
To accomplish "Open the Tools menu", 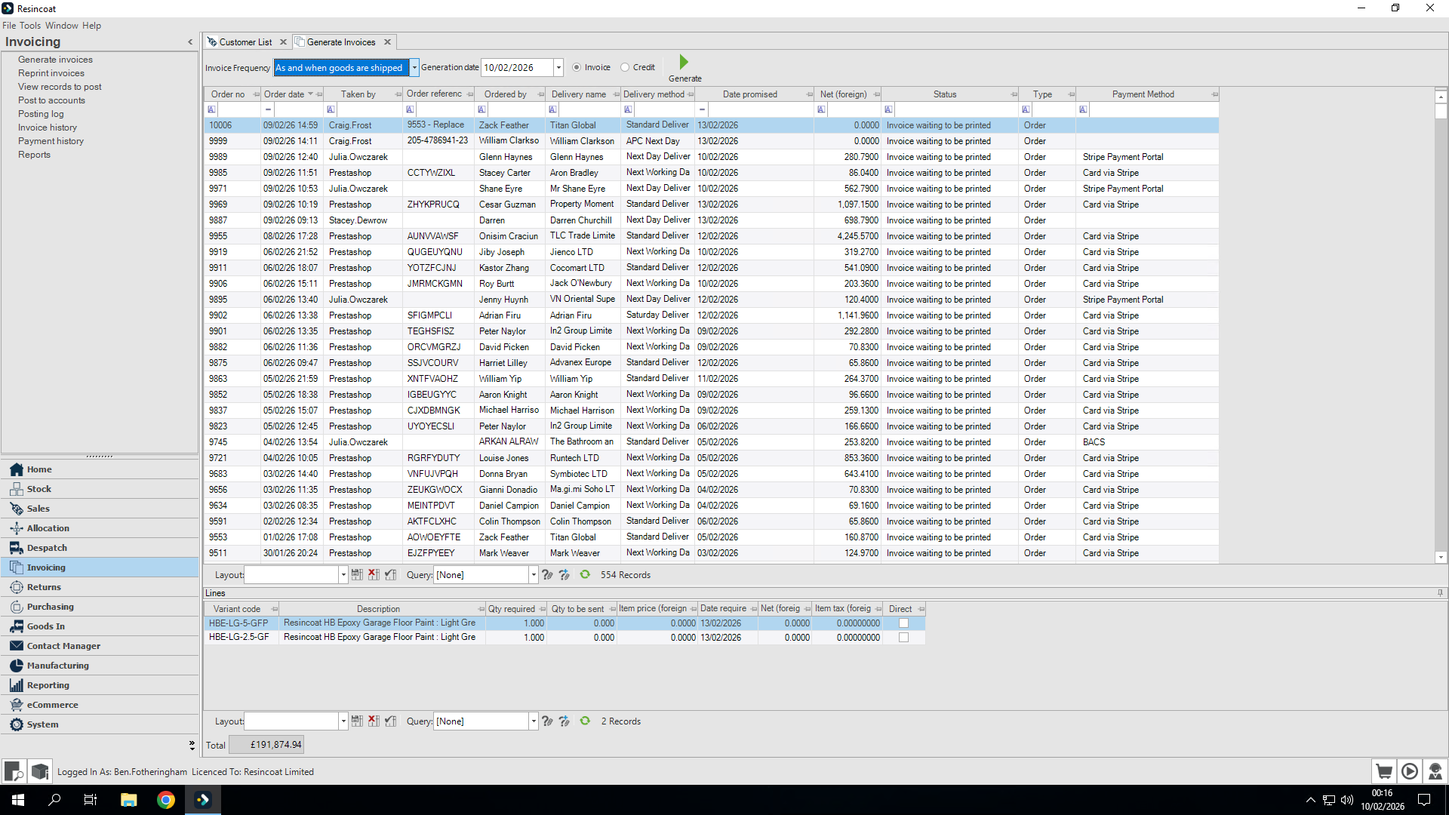I will tap(30, 26).
